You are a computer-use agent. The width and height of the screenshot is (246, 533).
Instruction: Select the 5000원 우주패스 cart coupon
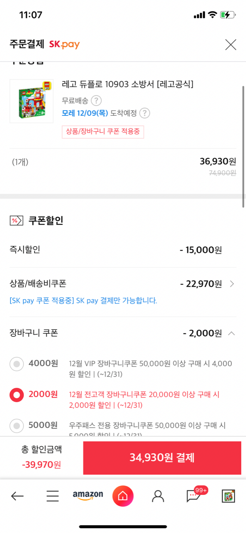[17, 425]
